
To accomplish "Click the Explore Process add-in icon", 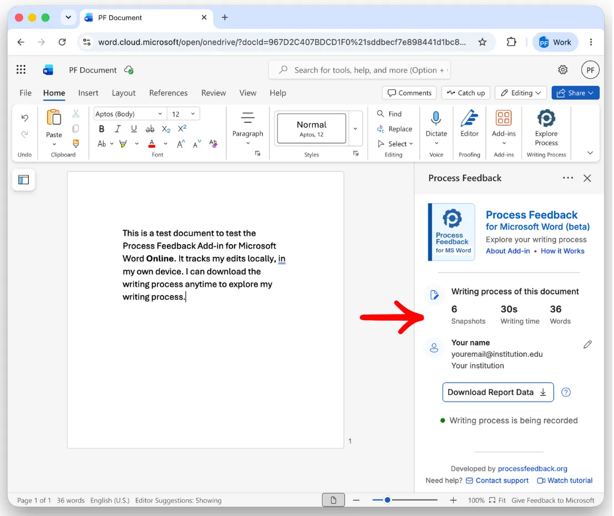I will (546, 118).
